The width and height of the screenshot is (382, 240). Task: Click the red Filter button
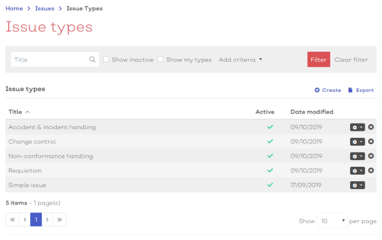pyautogui.click(x=319, y=59)
